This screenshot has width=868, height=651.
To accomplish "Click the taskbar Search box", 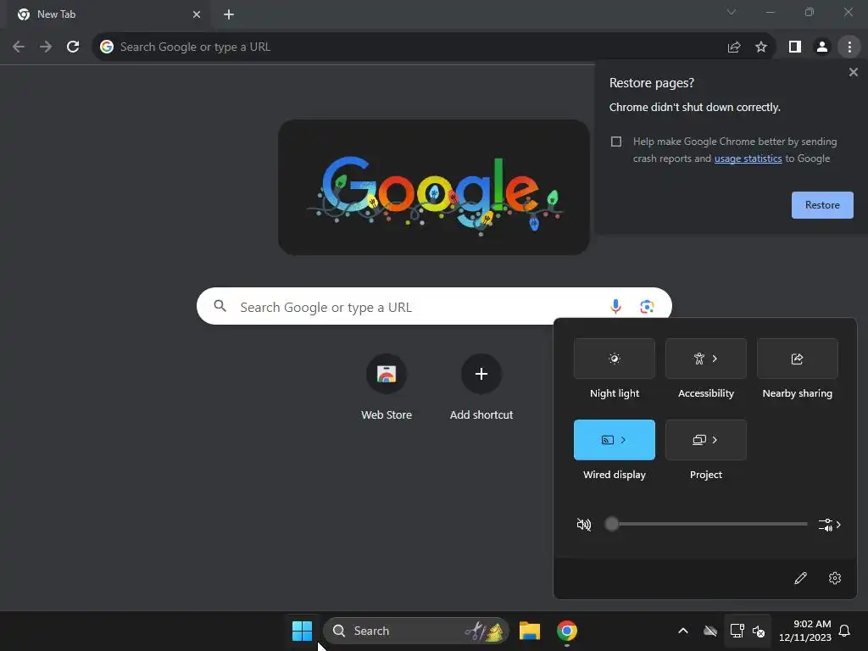I will click(416, 631).
